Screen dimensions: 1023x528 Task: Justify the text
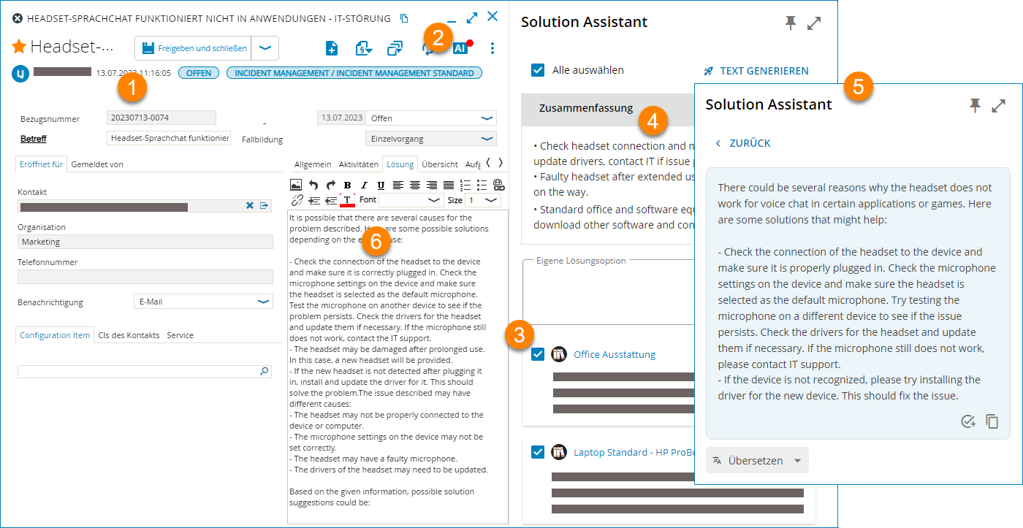click(x=449, y=185)
